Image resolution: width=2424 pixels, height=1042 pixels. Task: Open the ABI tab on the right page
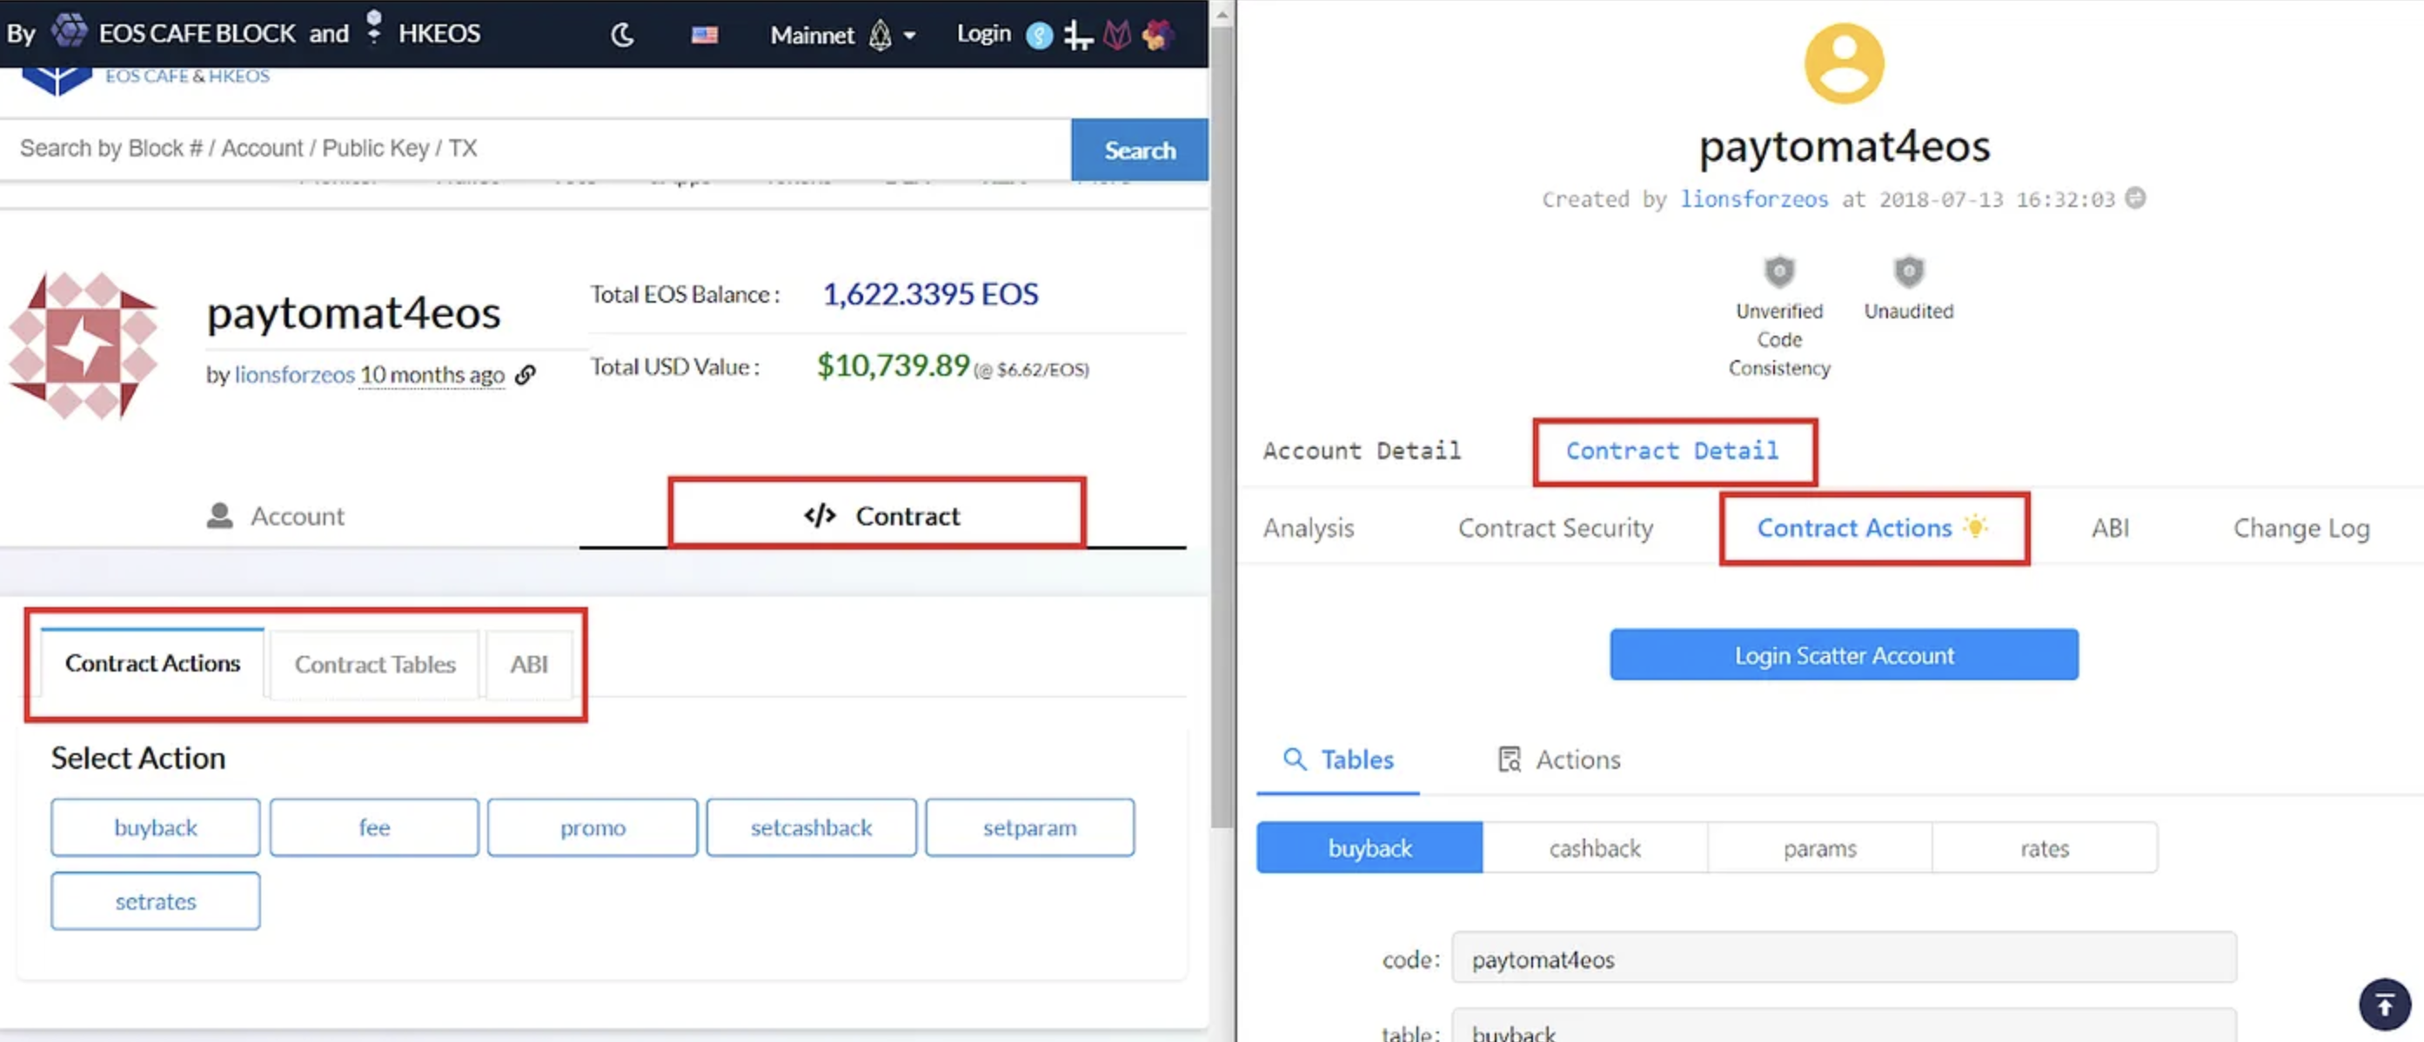(x=2110, y=528)
